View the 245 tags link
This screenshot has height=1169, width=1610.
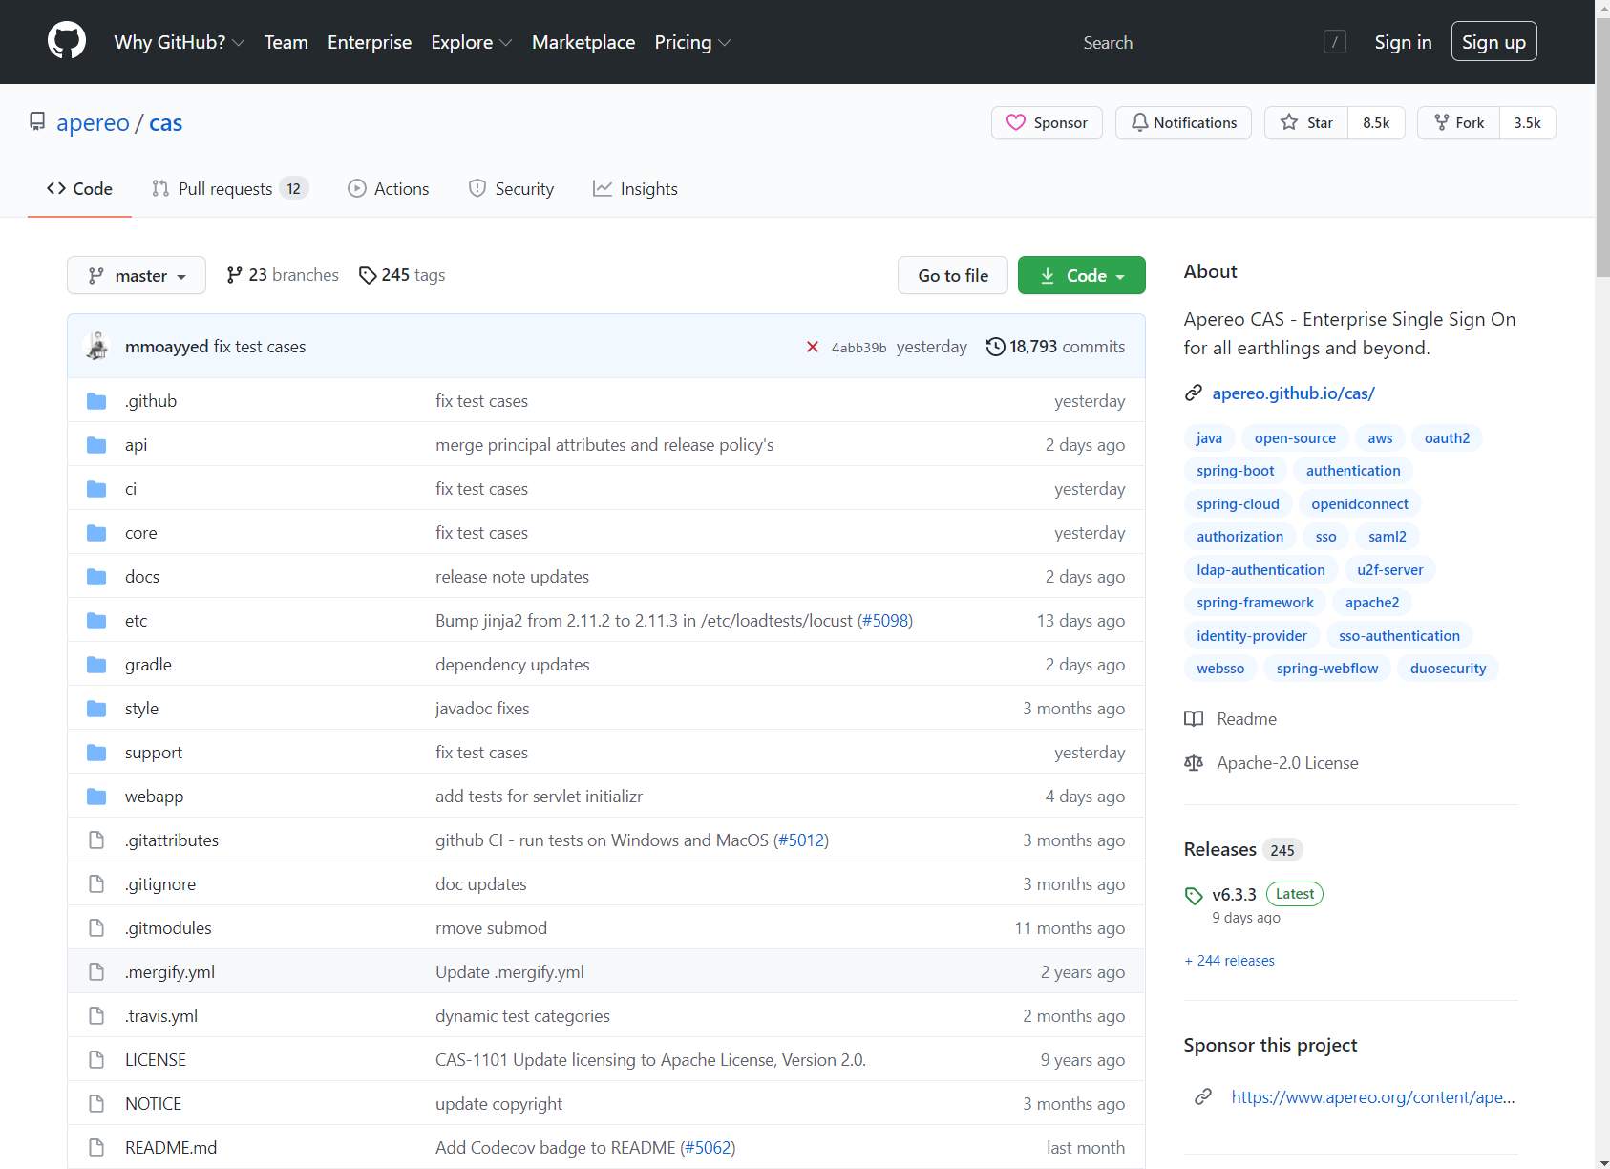pos(402,275)
